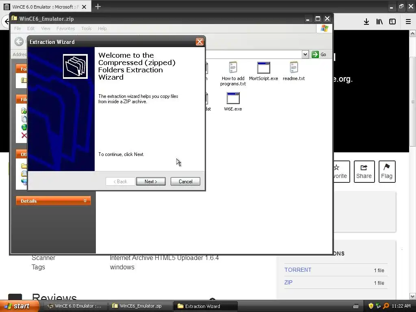Viewport: 416px width, 312px height.
Task: Click the magnifier tray icon
Action: (x=386, y=306)
